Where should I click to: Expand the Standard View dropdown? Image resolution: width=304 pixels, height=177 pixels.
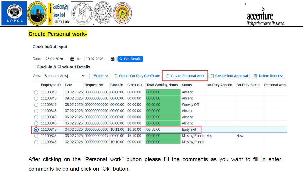pyautogui.click(x=83, y=76)
